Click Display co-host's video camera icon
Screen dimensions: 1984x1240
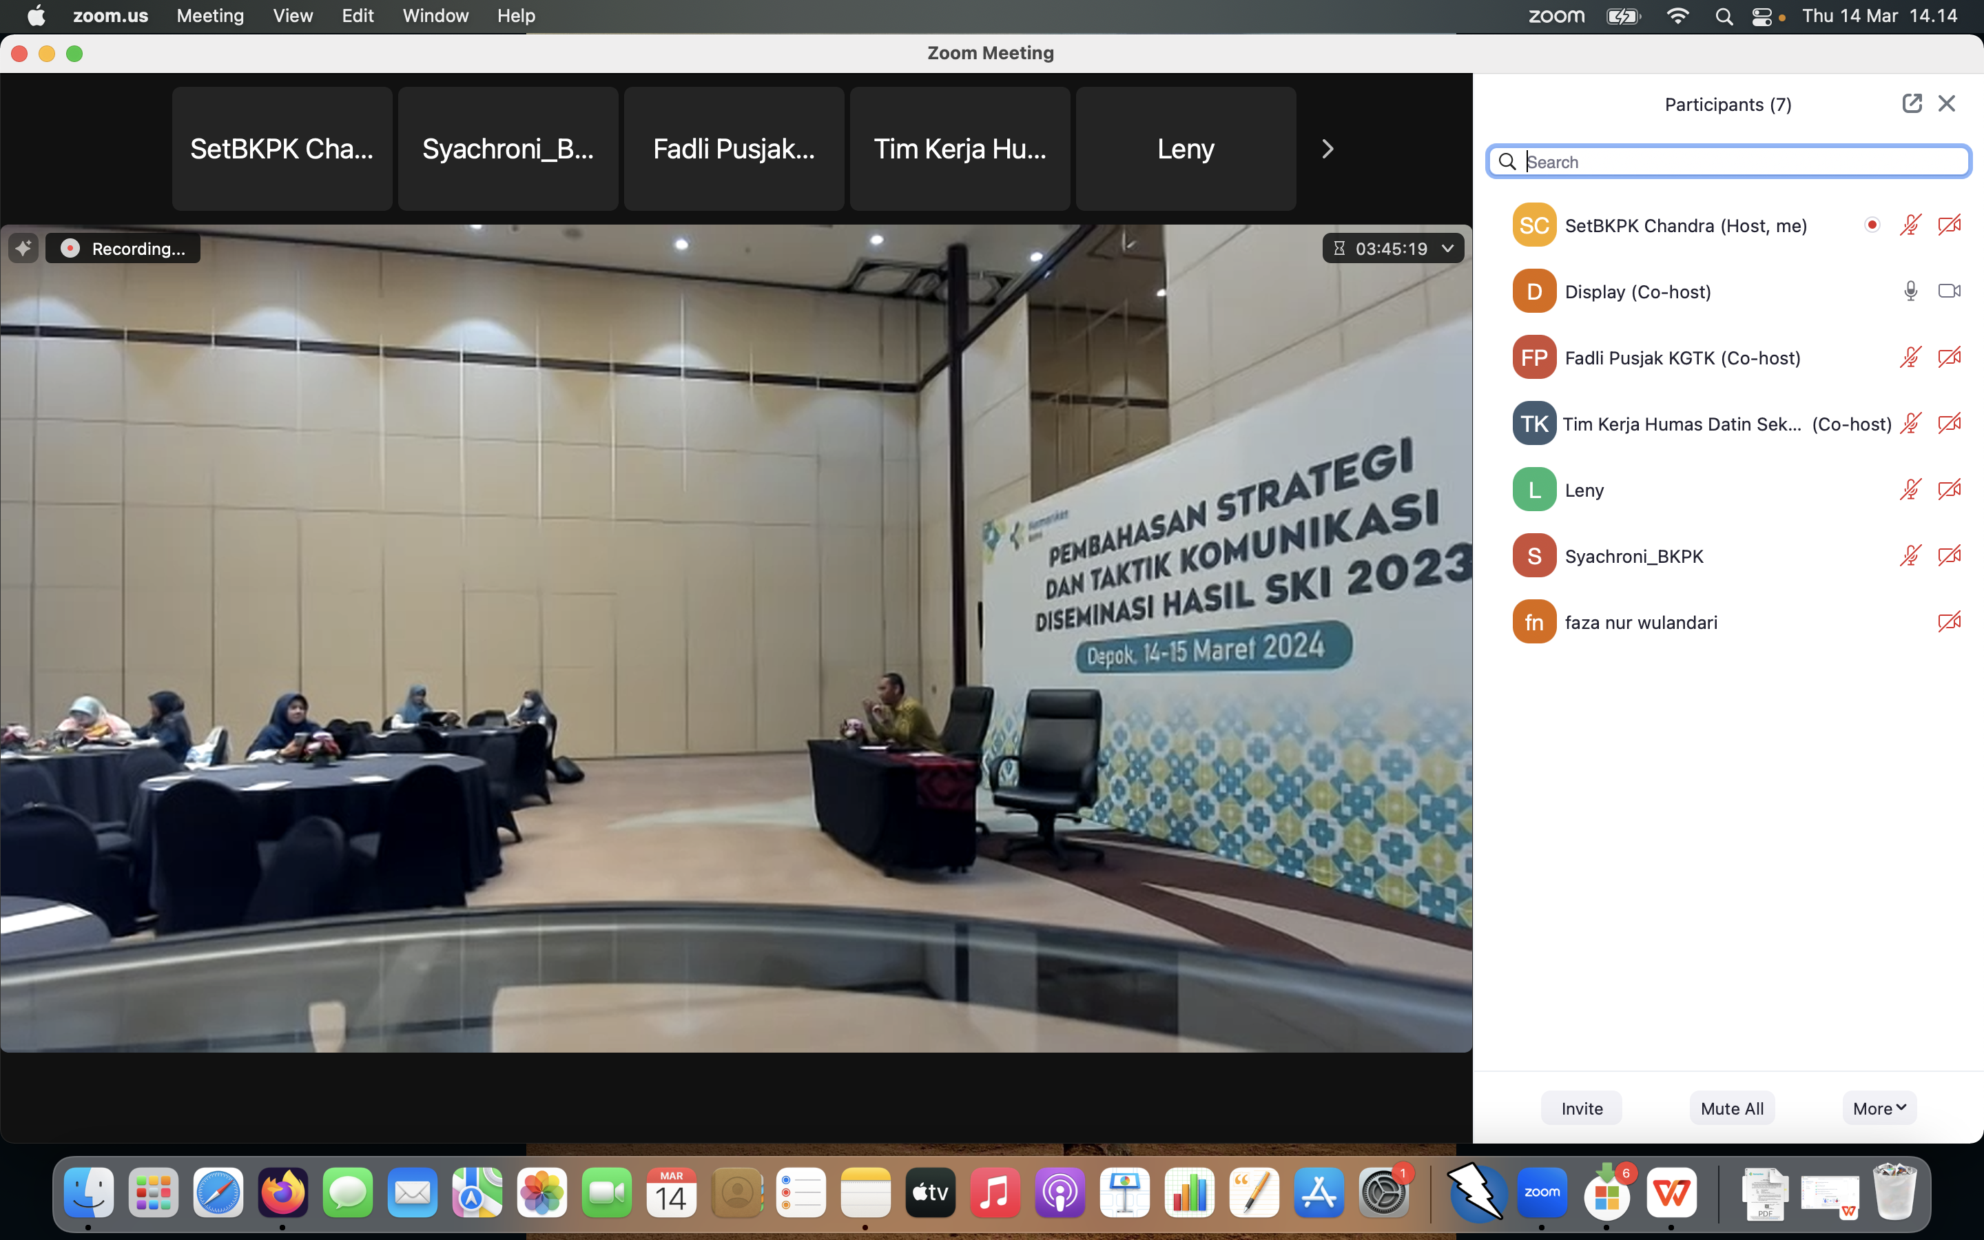(x=1949, y=291)
